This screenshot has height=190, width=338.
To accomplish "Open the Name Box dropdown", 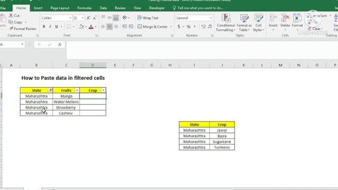I will (x=22, y=44).
